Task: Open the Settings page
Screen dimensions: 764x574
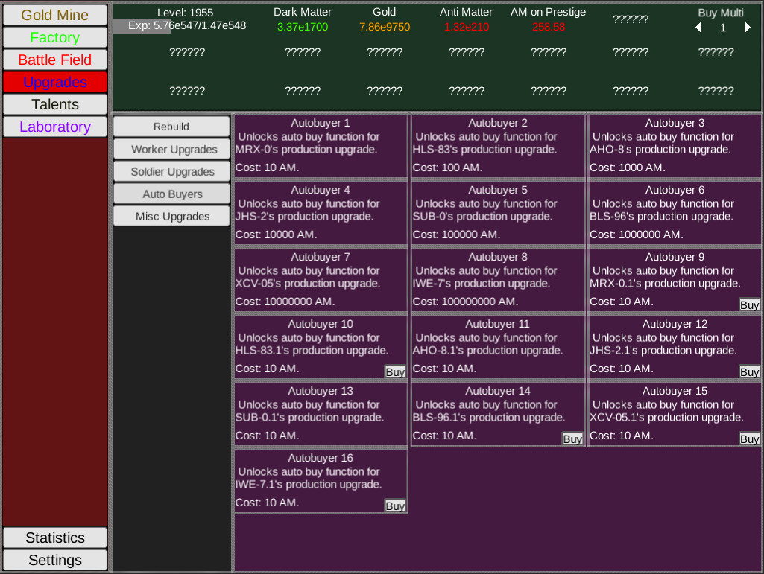Action: pos(55,560)
